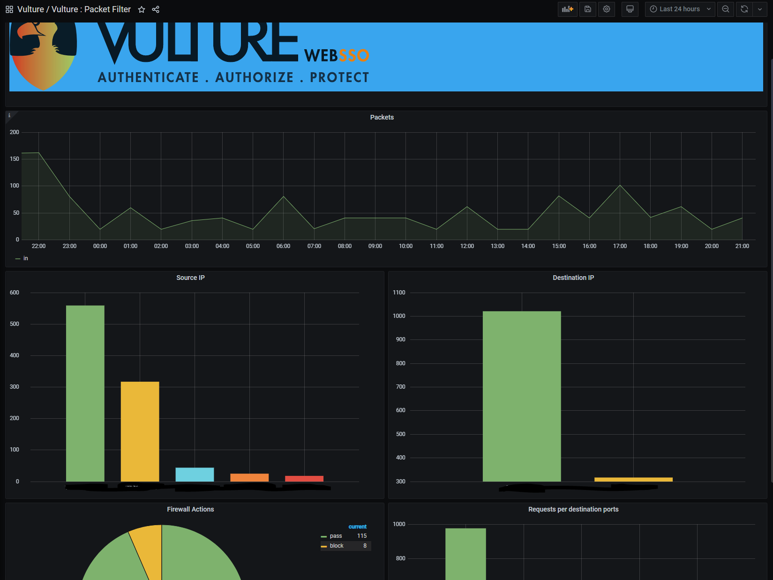Viewport: 773px width, 580px height.
Task: Select the tallest green bar in Source IP
Action: coord(85,393)
